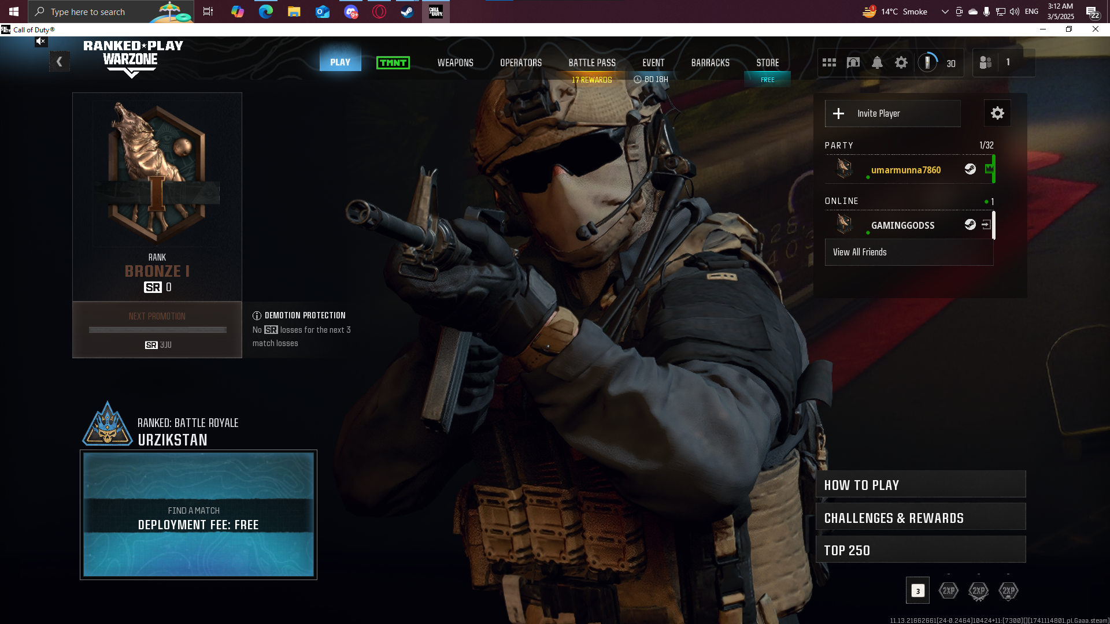Open Microsoft Edge from taskbar
This screenshot has width=1110, height=624.
pyautogui.click(x=265, y=12)
